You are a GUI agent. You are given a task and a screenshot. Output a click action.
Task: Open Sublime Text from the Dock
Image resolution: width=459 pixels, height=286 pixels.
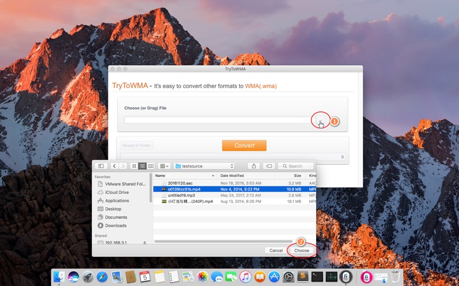point(303,276)
